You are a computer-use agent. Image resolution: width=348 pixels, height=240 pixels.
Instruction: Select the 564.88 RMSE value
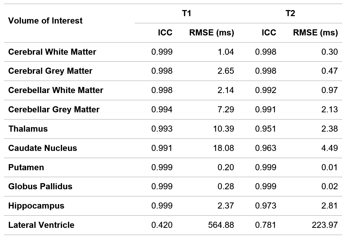click(x=221, y=225)
